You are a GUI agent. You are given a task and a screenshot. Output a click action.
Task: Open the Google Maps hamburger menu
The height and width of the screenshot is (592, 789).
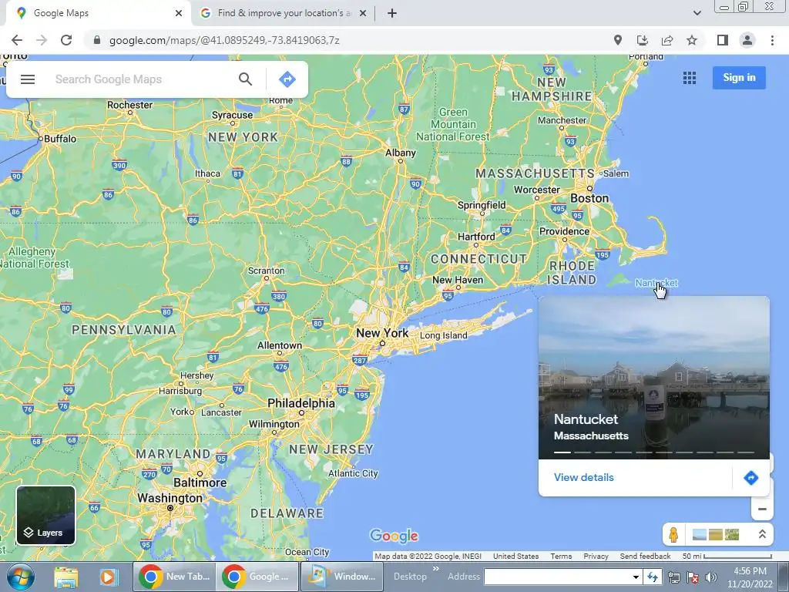tap(28, 79)
